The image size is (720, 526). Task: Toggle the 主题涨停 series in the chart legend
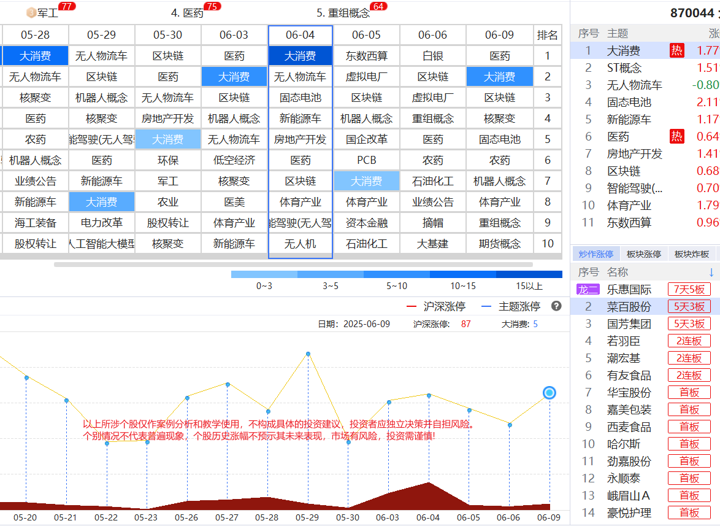(511, 306)
